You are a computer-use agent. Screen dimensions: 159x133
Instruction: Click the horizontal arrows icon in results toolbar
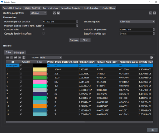20,57
